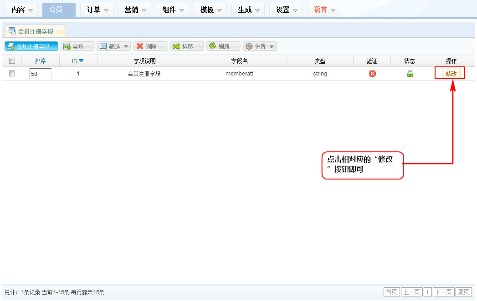Click the green 刷新 refresh icon

click(x=212, y=46)
